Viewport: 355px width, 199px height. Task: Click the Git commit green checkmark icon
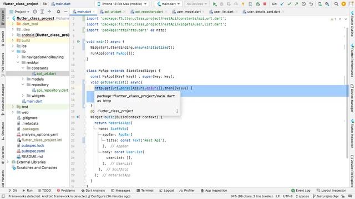coord(289,4)
